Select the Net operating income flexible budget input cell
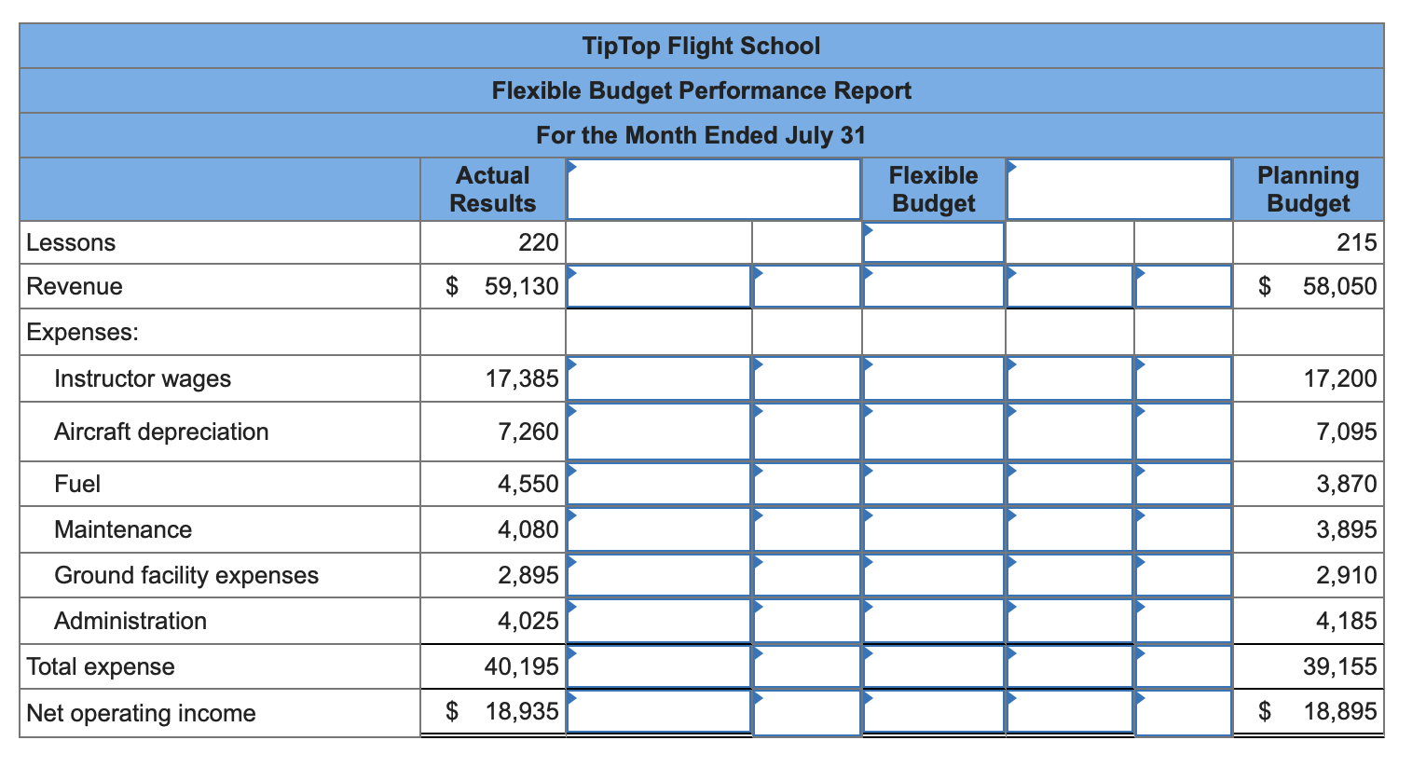This screenshot has height=768, width=1426. click(932, 713)
